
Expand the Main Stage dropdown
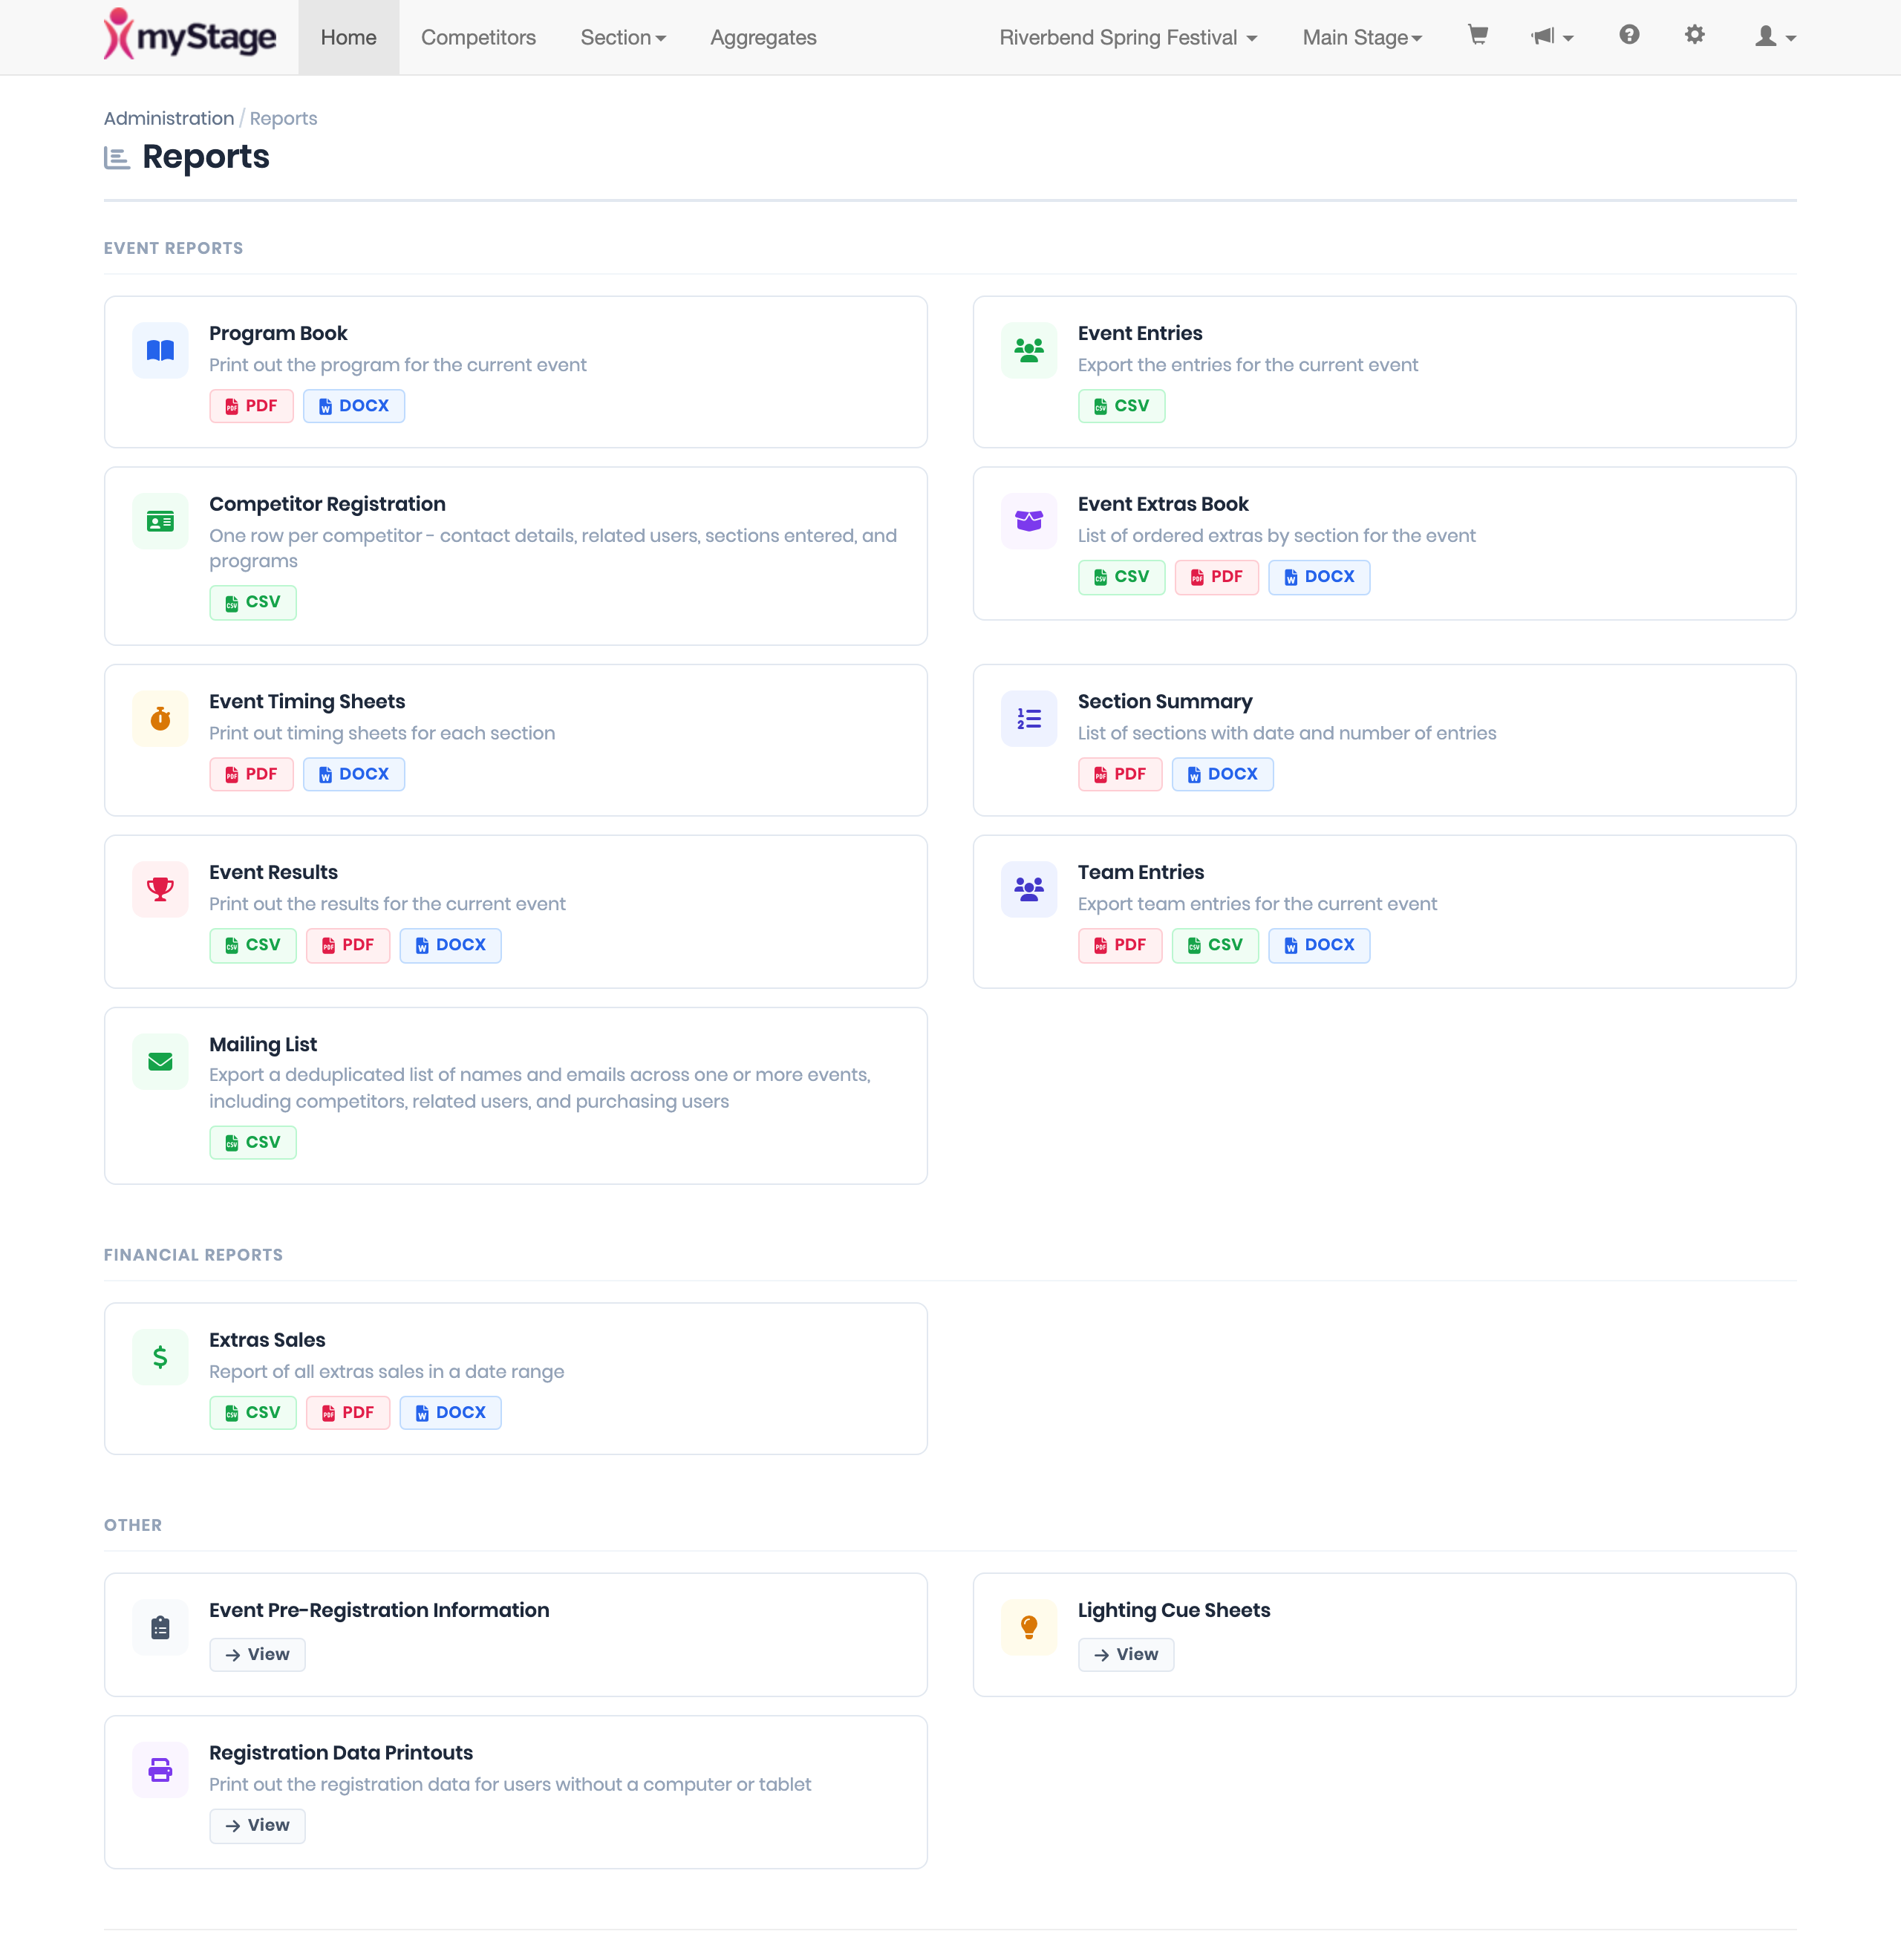[x=1362, y=37]
